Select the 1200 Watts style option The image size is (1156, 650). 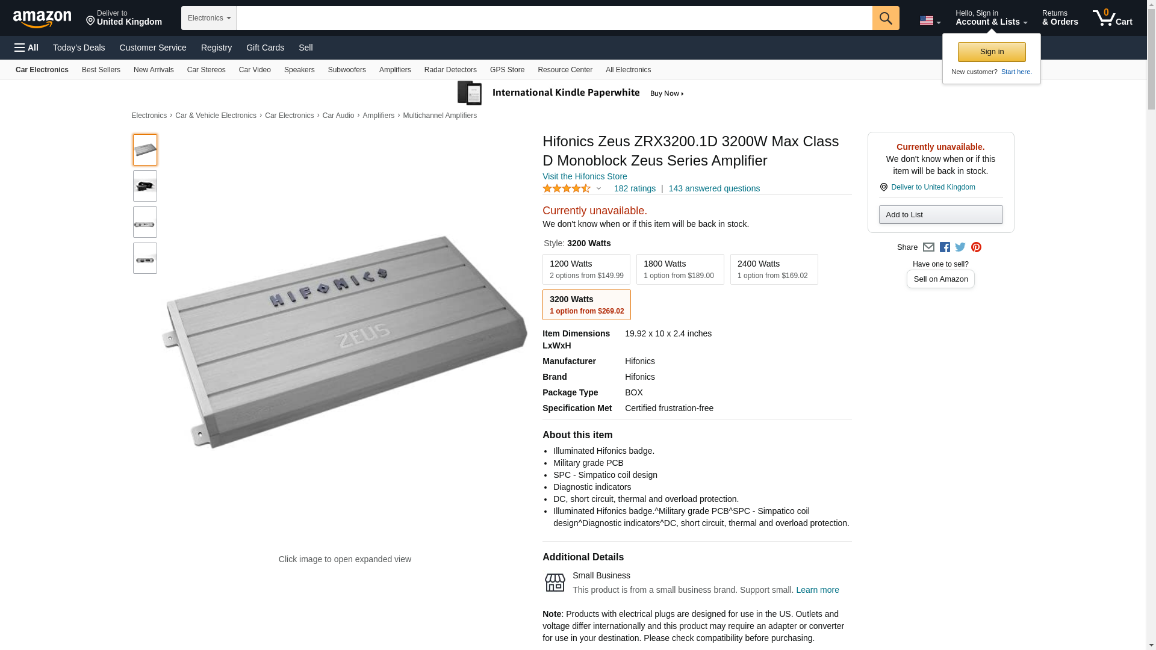tap(586, 270)
